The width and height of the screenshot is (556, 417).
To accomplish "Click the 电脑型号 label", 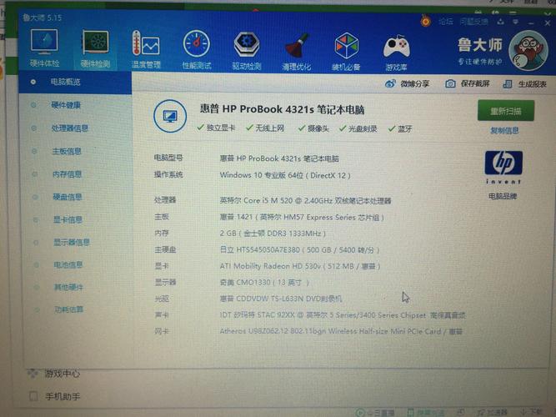I will (x=168, y=158).
